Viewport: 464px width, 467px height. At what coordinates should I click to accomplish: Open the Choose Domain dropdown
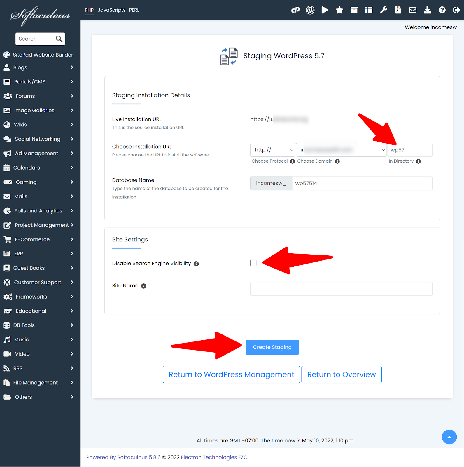pos(341,150)
